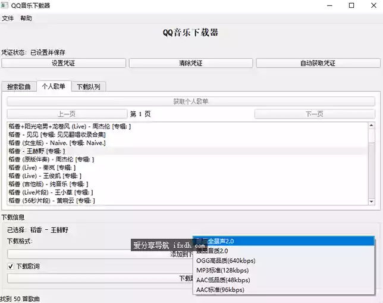Switch to the 搜索歌曲 tab
Image resolution: width=383 pixels, height=303 pixels.
coord(19,87)
